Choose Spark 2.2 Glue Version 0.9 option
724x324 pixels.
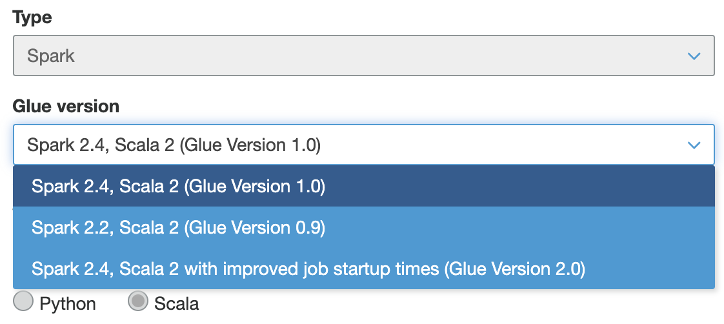pyautogui.click(x=364, y=228)
